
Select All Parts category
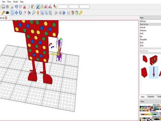143,21
